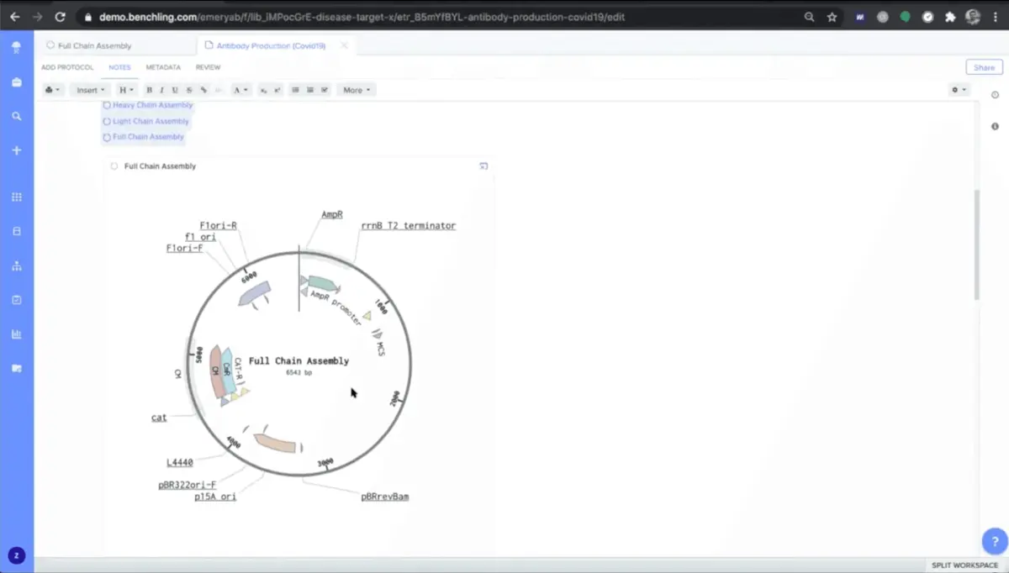Open the help question mark button
Screen dimensions: 1009x573
(x=995, y=542)
